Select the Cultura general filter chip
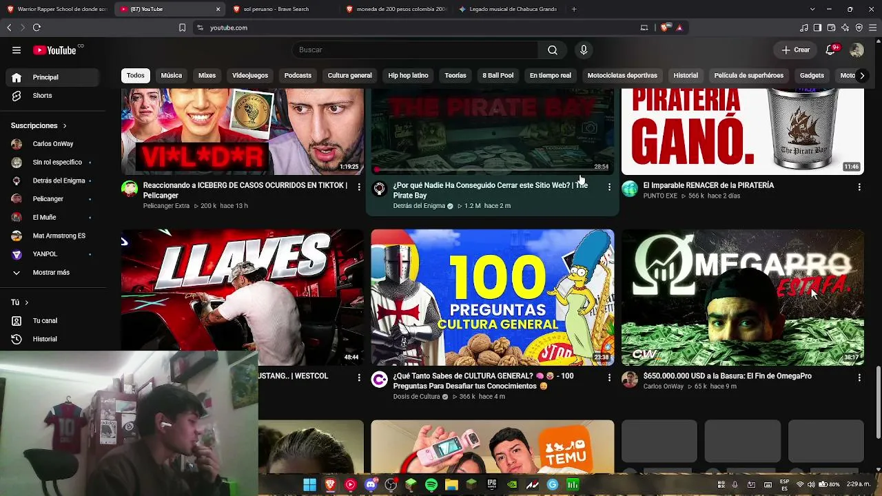Screen dimensions: 882x496 349,76
